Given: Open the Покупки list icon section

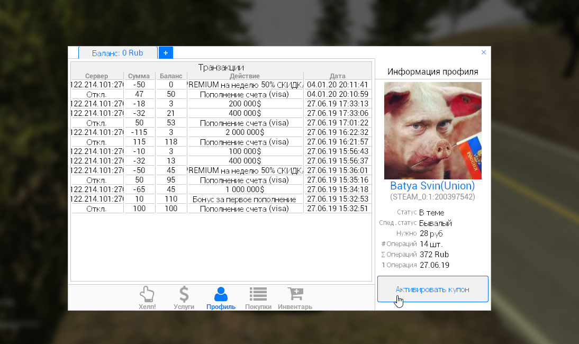Looking at the screenshot, I should [x=258, y=298].
